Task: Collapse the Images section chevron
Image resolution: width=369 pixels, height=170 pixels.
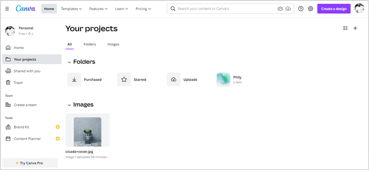Action: tap(69, 105)
